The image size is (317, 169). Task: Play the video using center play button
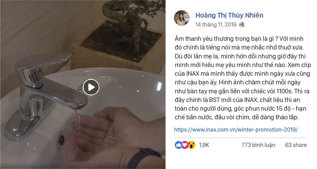coord(91,87)
